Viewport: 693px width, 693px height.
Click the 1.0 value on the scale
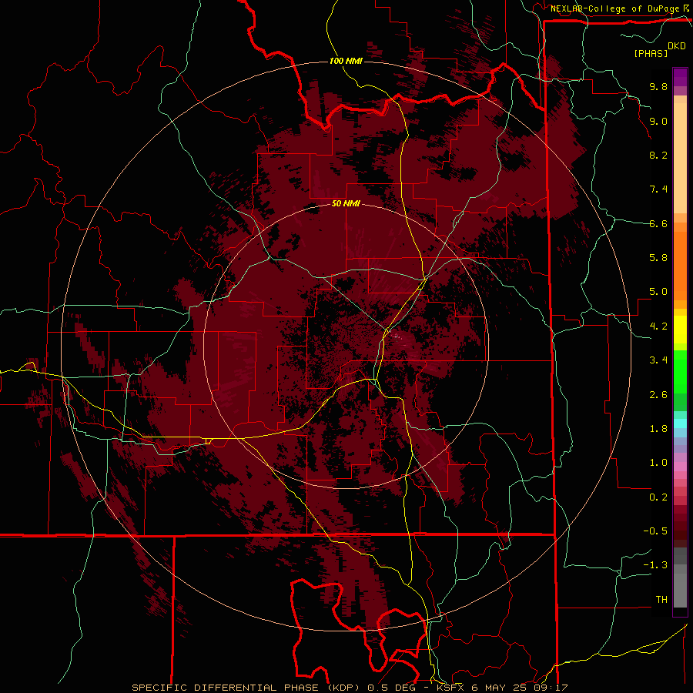coord(658,463)
